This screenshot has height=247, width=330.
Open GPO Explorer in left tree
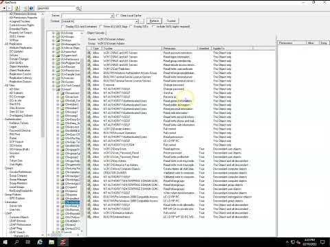point(17,198)
